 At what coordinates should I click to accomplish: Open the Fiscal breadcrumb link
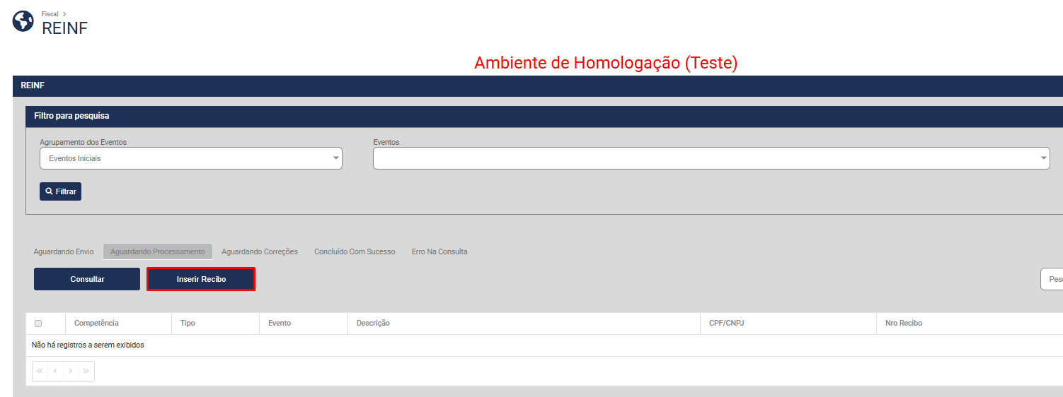(50, 13)
